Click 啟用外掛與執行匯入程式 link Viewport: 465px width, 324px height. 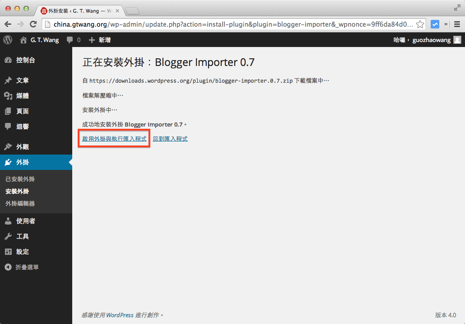pos(113,139)
